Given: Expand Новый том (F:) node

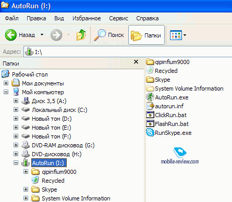Looking at the screenshot, I should (x=16, y=136).
